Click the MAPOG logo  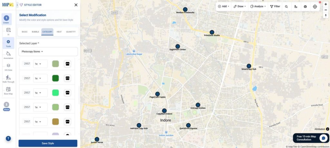8,5
